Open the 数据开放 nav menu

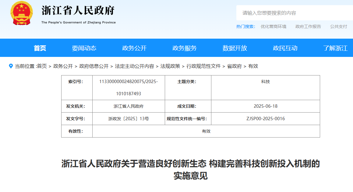click(235, 48)
